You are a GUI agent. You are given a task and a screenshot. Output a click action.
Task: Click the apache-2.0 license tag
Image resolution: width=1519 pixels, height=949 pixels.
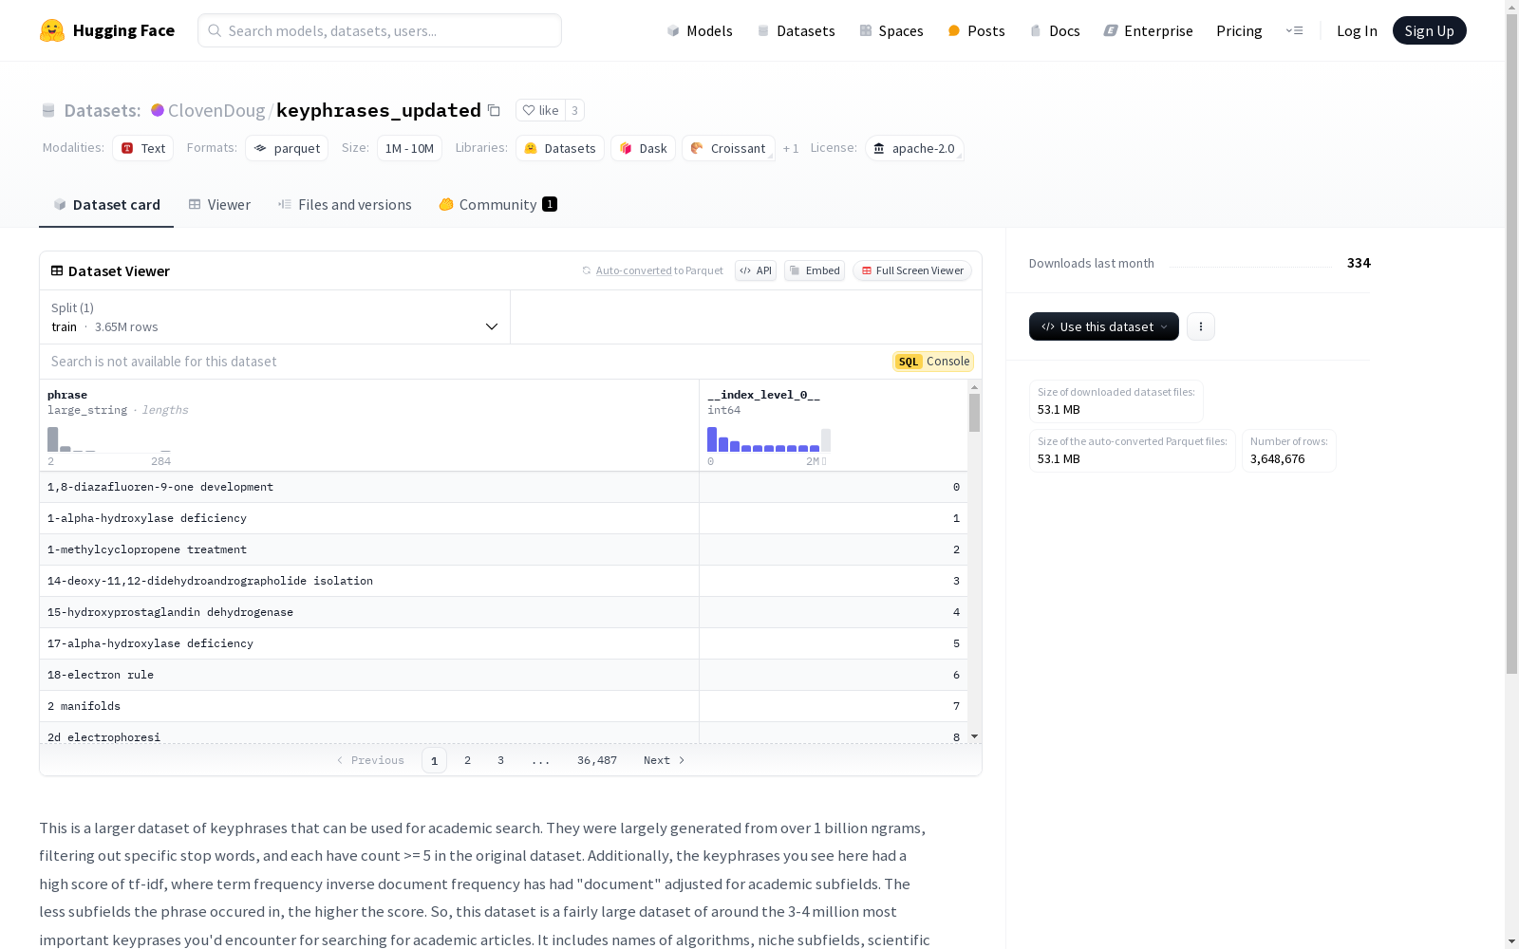914,148
